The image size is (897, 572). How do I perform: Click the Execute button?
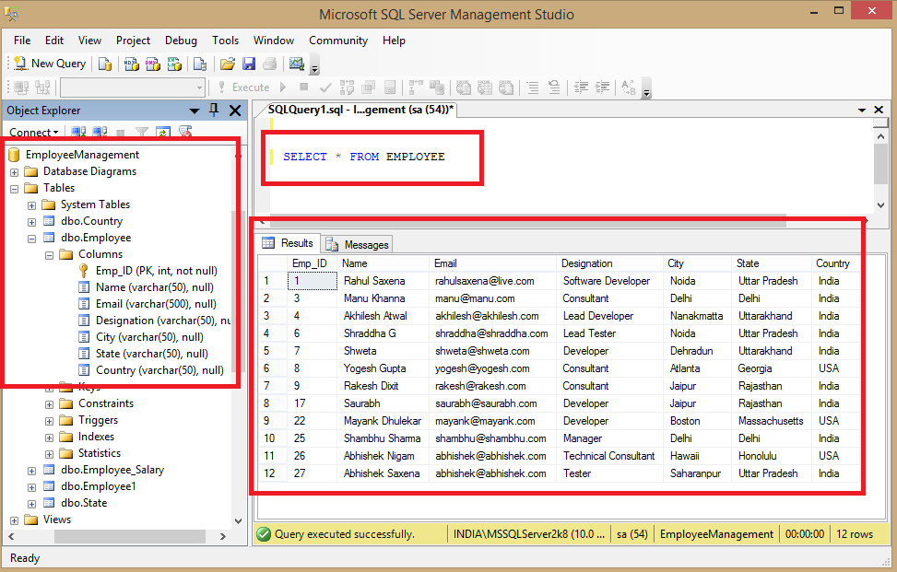pos(243,88)
